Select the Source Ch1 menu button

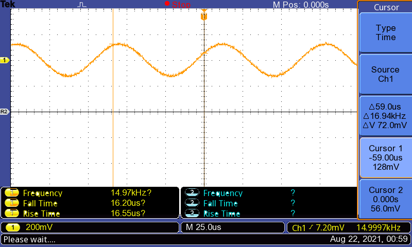[385, 74]
